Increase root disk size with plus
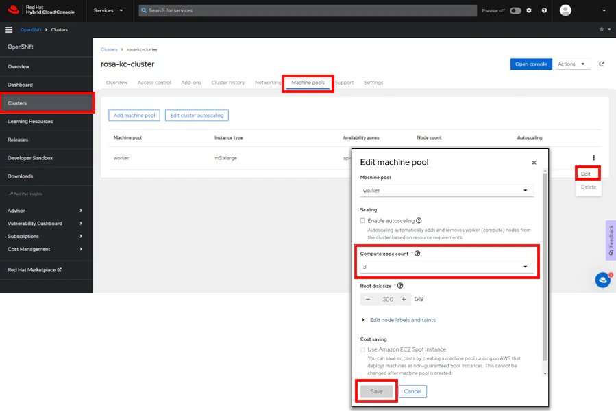 point(404,300)
